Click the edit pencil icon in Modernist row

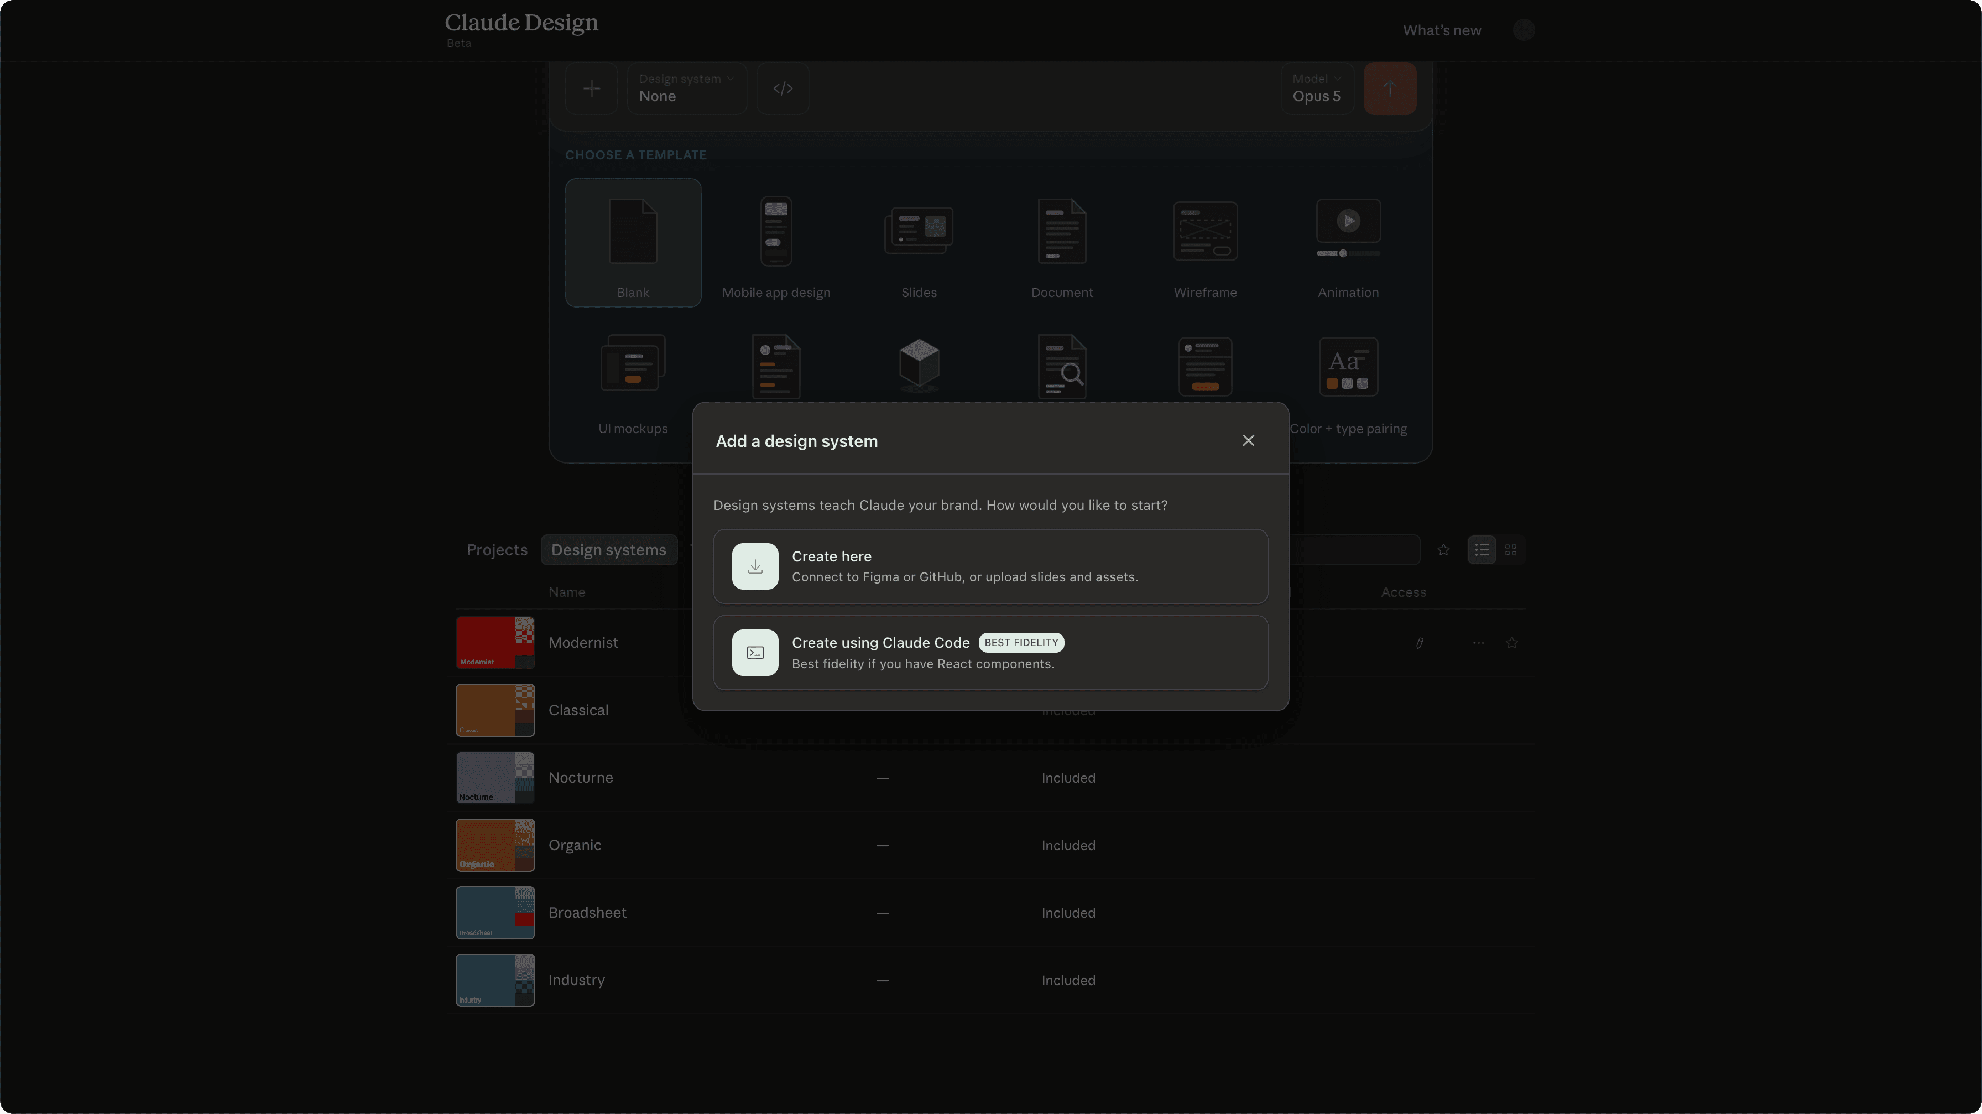1420,642
